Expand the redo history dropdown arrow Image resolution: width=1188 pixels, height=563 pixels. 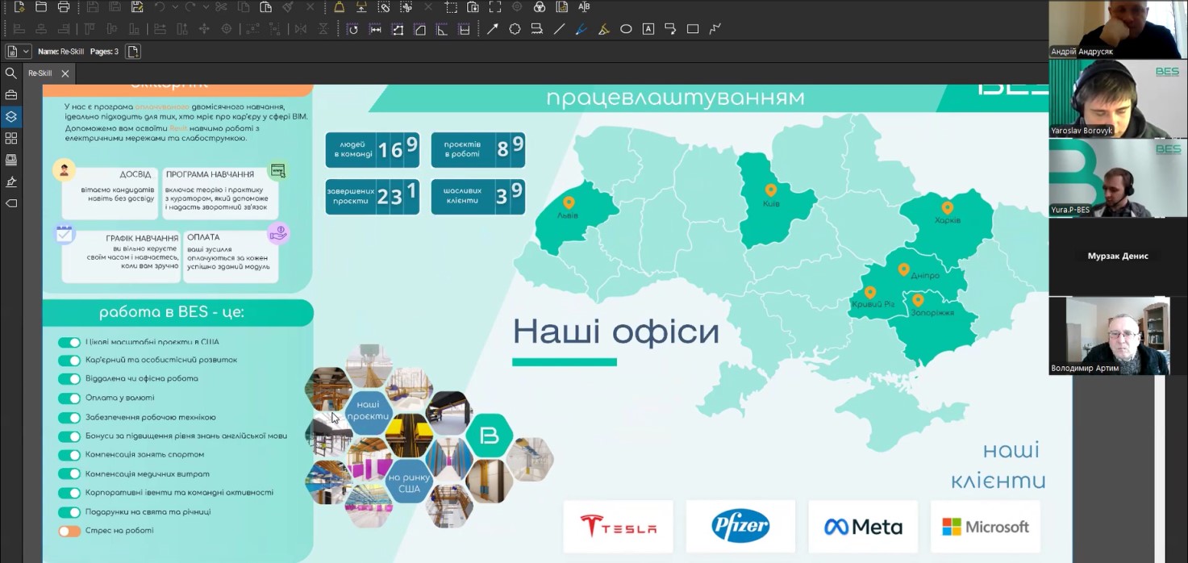point(206,7)
